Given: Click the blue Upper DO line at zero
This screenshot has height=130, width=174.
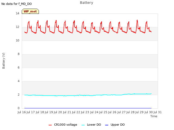Looking at the screenshot, I should (88, 108).
